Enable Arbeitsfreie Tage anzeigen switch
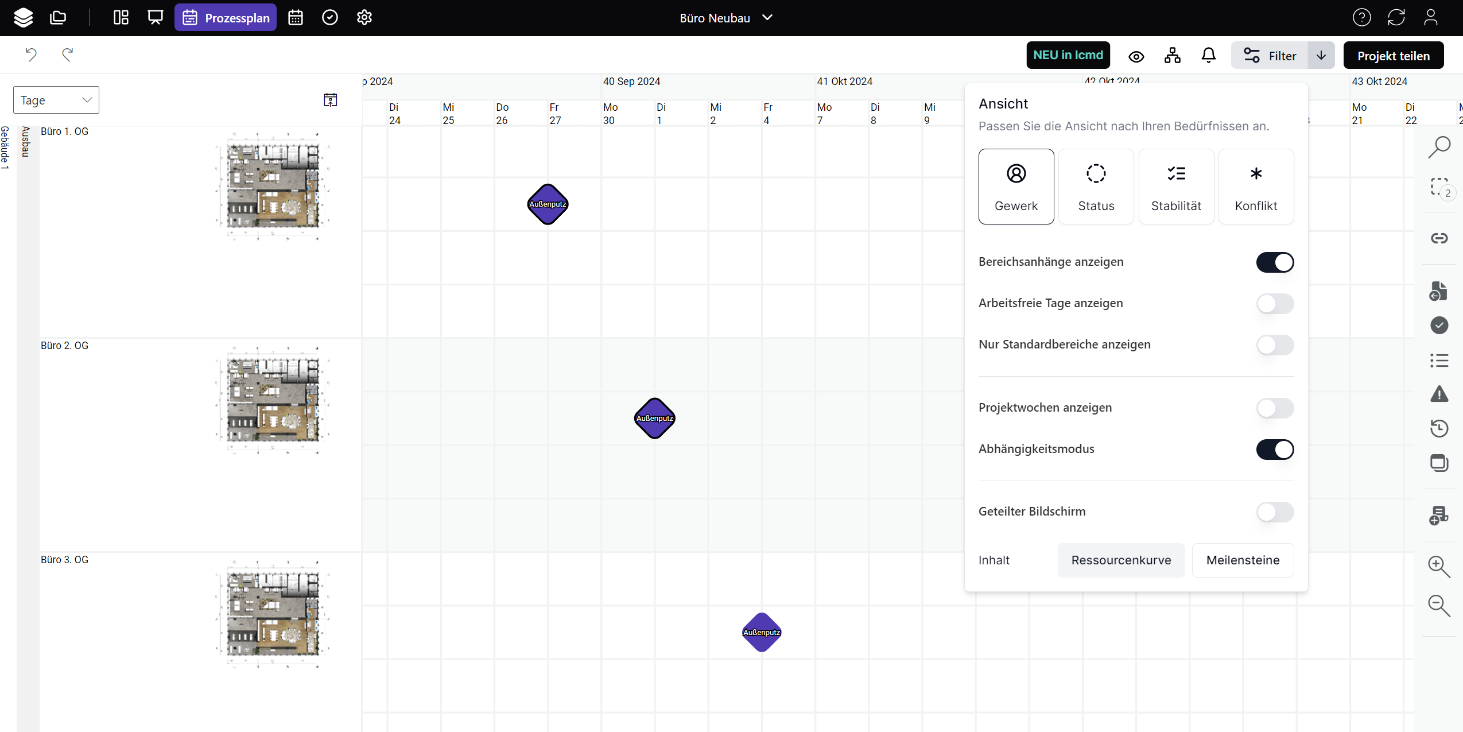 tap(1274, 304)
